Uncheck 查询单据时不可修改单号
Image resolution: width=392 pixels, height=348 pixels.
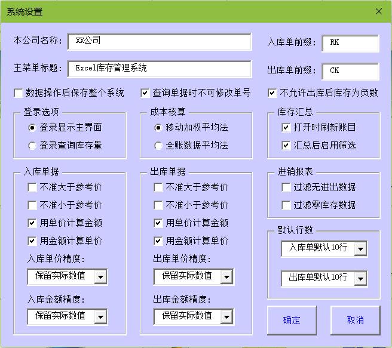click(x=145, y=93)
